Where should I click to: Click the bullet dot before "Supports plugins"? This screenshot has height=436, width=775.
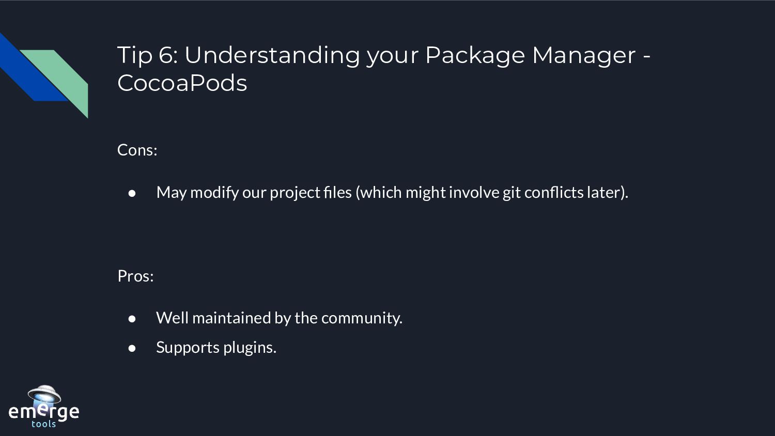(x=132, y=348)
